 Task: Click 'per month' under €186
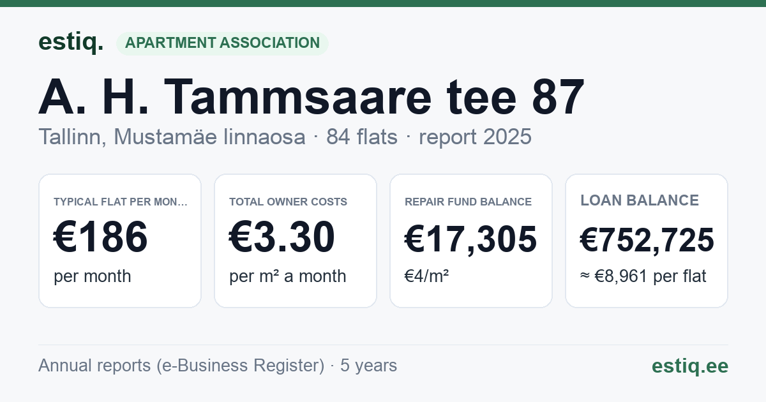(x=93, y=276)
